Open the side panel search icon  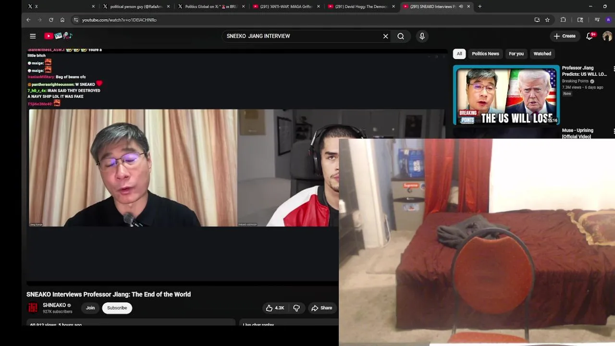580,20
